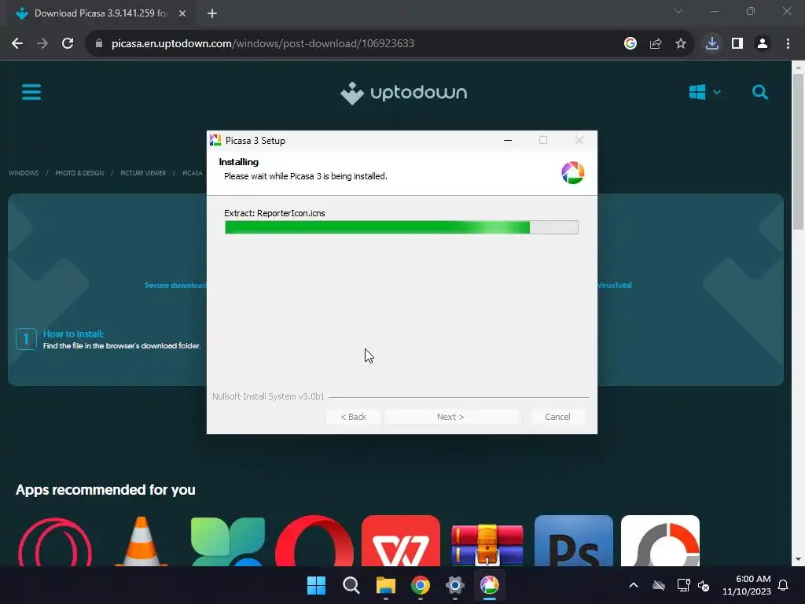Click the Back button in the installer
The image size is (805, 604).
click(x=353, y=417)
